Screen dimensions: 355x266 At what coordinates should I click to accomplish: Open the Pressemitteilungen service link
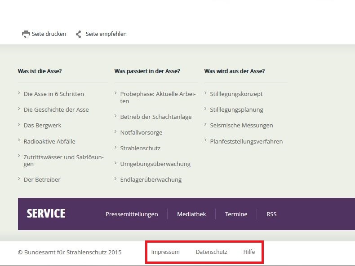pos(132,214)
